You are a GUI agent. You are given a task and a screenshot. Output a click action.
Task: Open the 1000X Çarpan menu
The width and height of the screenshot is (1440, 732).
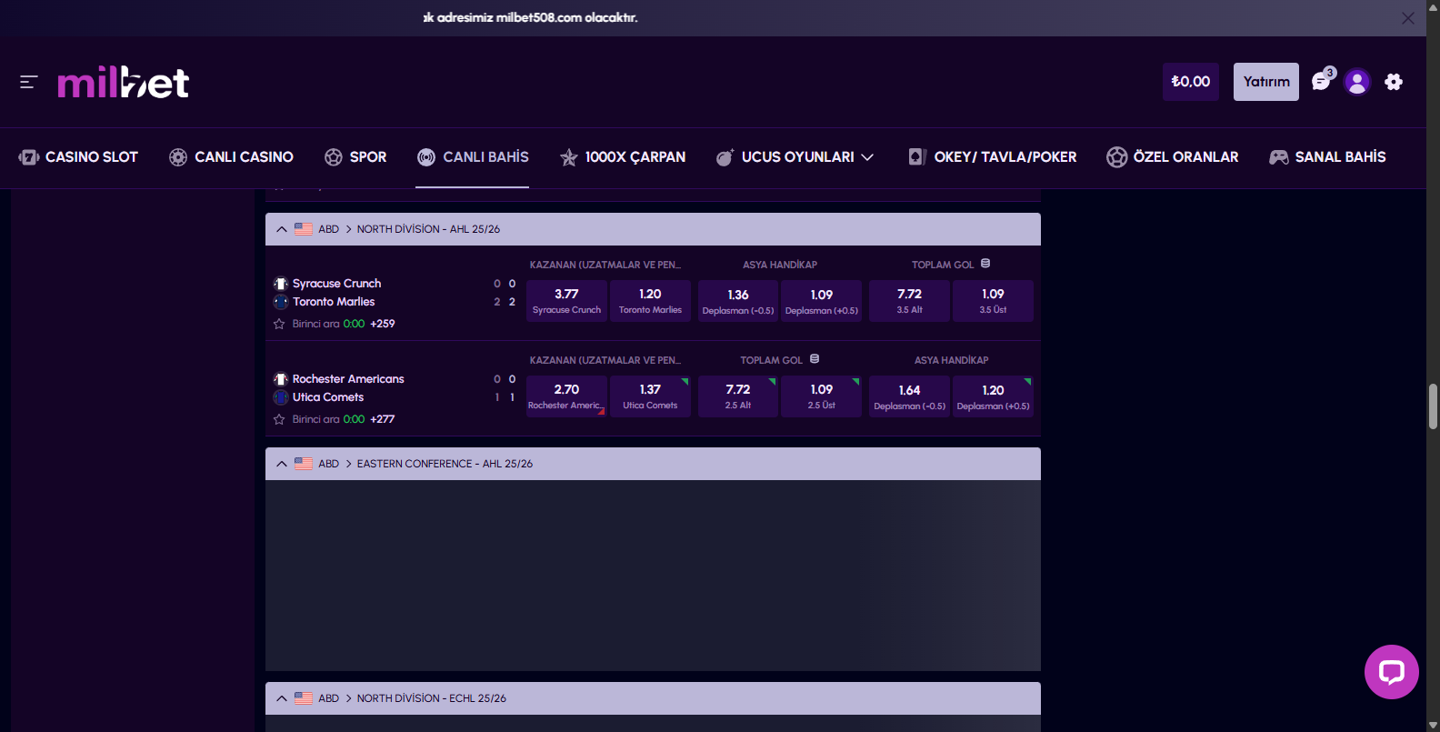623,157
